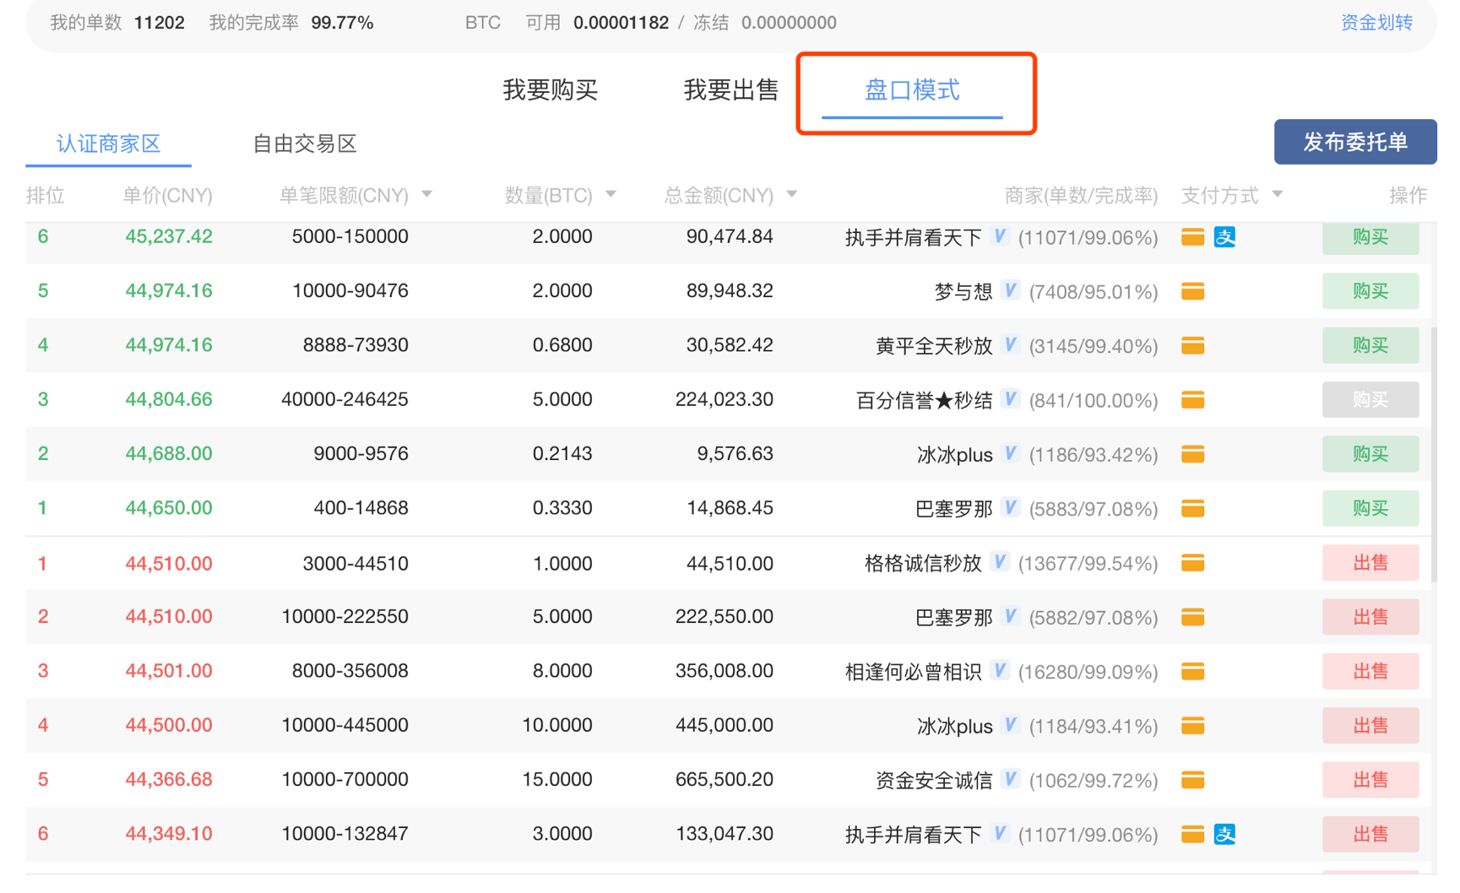Click bank card icon for 百分信誉★秒结 row
Viewport: 1460px width, 893px height.
[x=1192, y=399]
